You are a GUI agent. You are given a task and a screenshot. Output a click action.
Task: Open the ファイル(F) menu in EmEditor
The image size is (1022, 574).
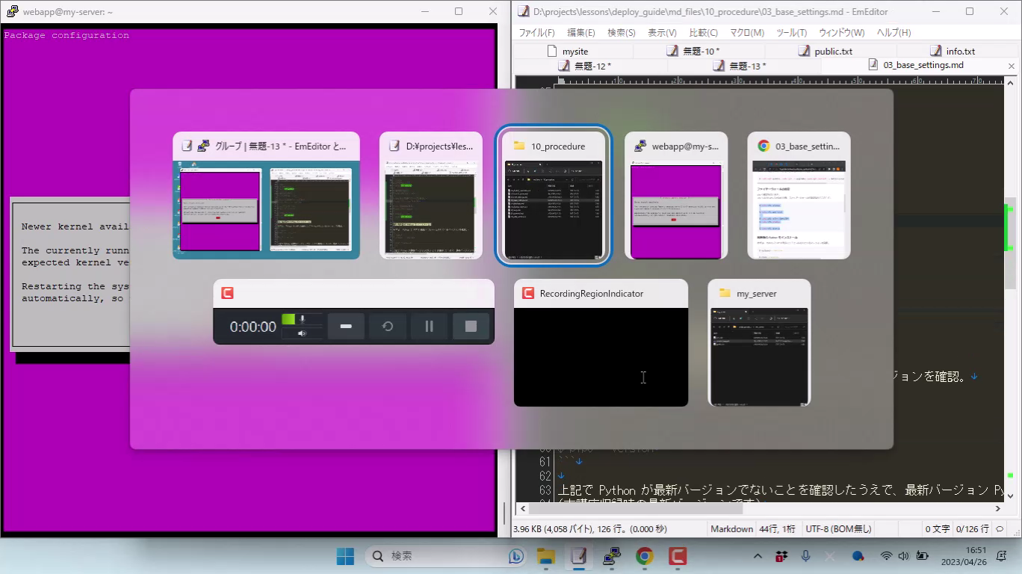[536, 33]
